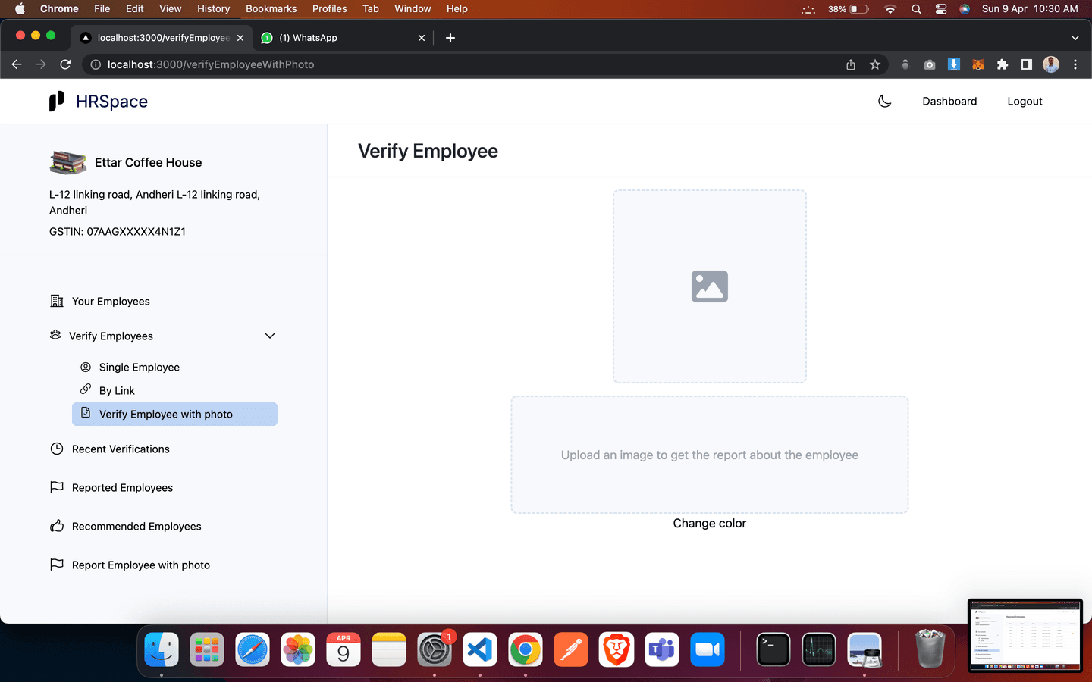This screenshot has height=682, width=1092.
Task: Open Chrome three-dot menu
Action: click(1075, 64)
